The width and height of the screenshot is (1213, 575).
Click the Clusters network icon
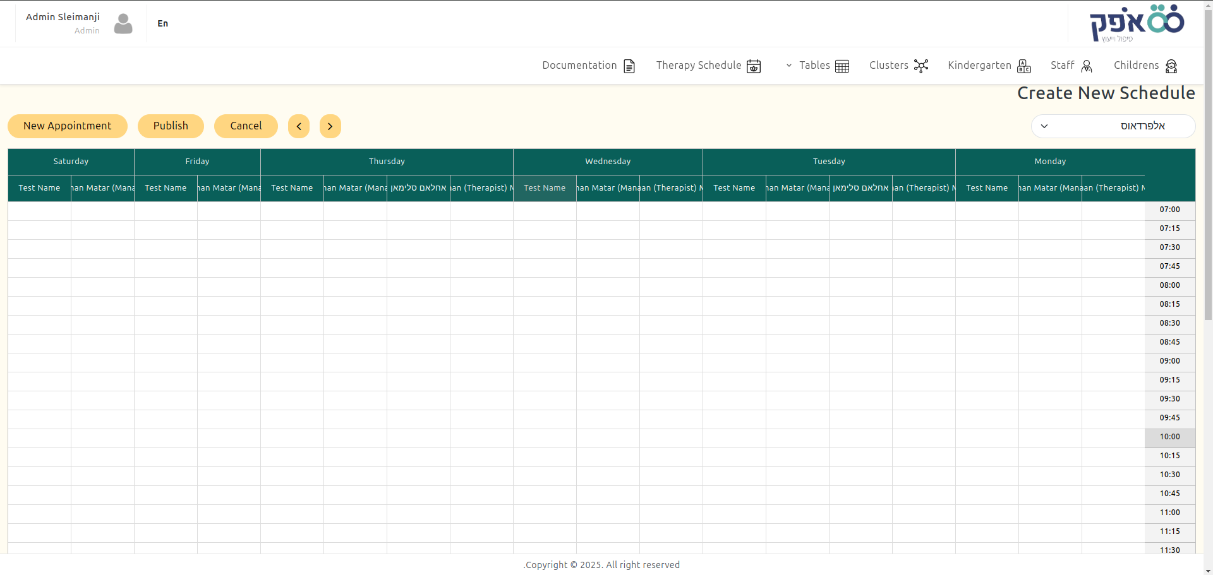coord(921,66)
